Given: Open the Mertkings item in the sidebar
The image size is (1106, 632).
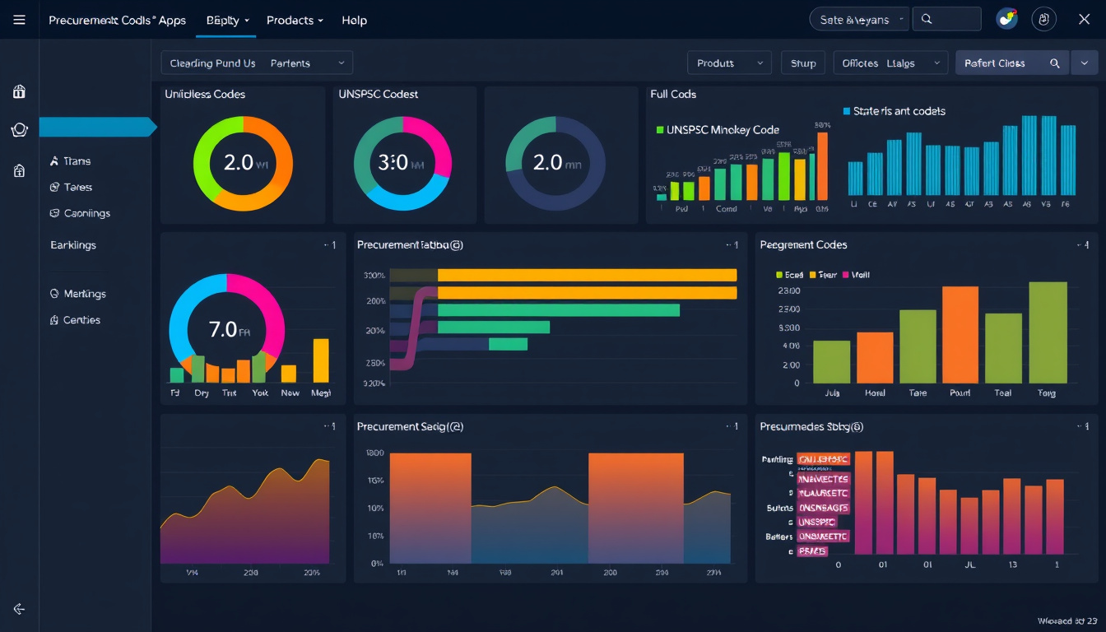Looking at the screenshot, I should (84, 294).
